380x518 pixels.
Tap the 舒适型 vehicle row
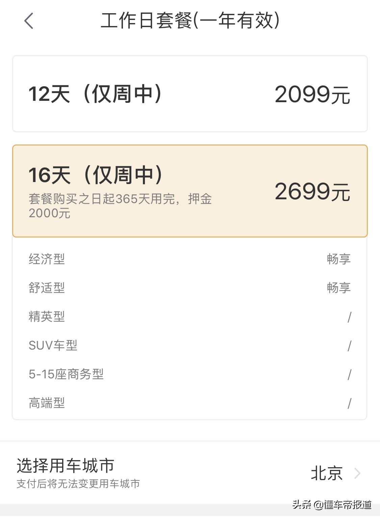[46, 288]
